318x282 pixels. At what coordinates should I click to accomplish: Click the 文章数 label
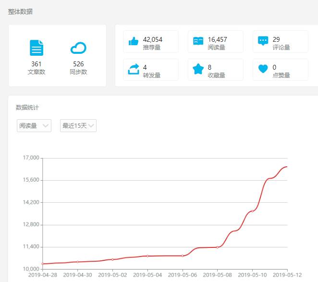tap(37, 72)
